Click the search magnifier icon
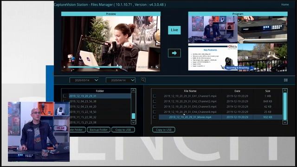Screen dimensions: 297x167 pos(143,80)
